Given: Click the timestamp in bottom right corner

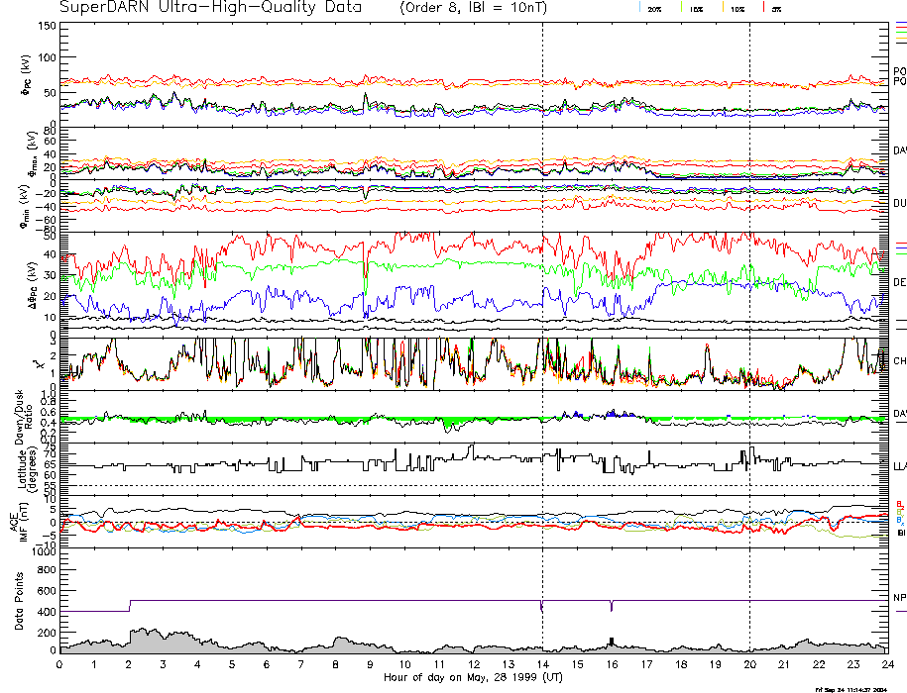Looking at the screenshot, I should [x=857, y=688].
